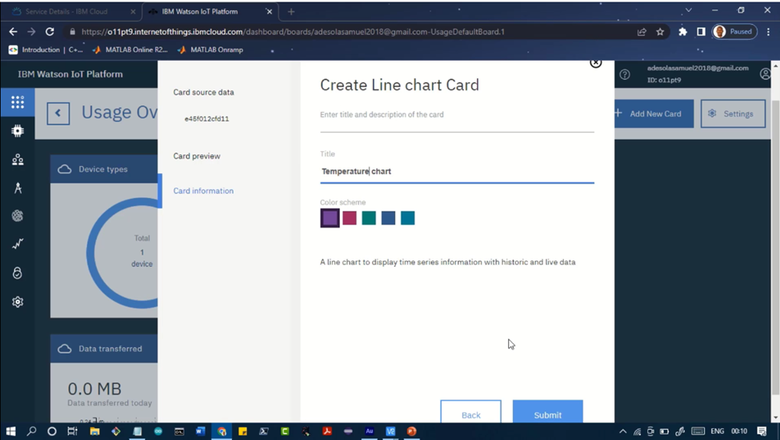Open the Paused Chrome profile button

point(734,32)
